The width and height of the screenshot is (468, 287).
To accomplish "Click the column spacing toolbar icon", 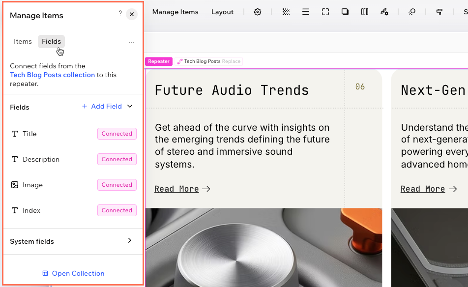I will (365, 12).
